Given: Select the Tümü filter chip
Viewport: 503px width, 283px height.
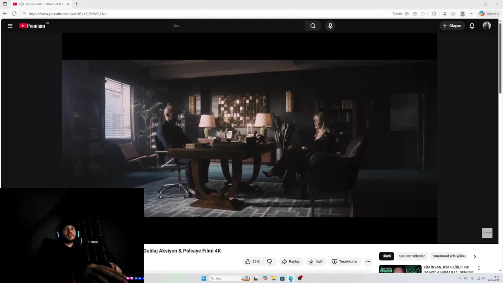Looking at the screenshot, I should [387, 256].
